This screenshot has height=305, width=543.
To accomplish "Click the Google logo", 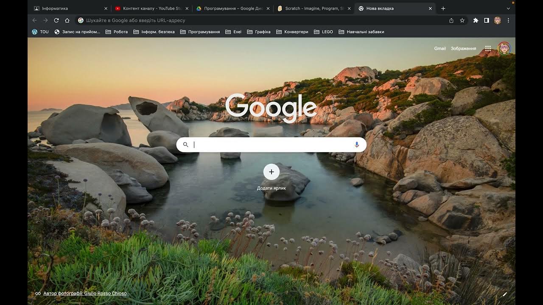I will coord(271,108).
